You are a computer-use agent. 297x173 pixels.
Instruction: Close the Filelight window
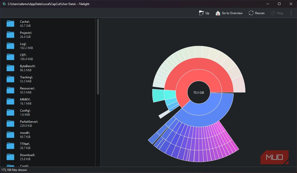(x=291, y=4)
